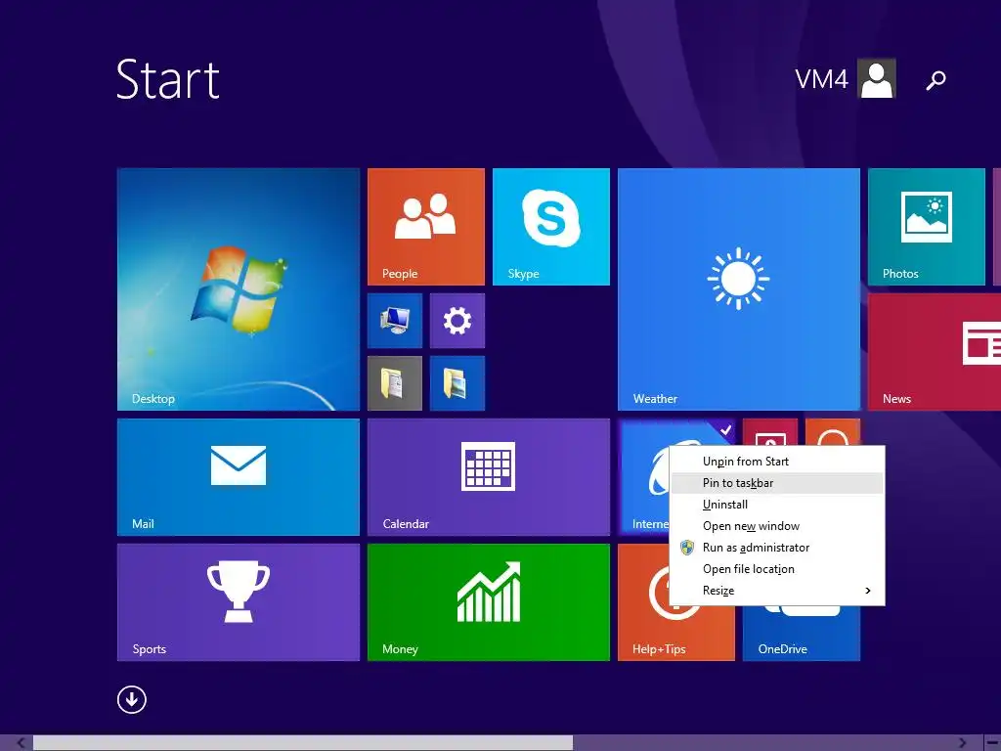Launch the Mail tile
1001x751 pixels.
pos(239,477)
